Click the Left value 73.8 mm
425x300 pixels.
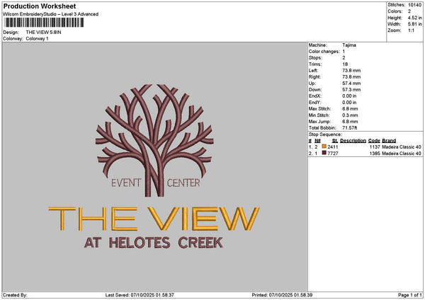(x=351, y=71)
